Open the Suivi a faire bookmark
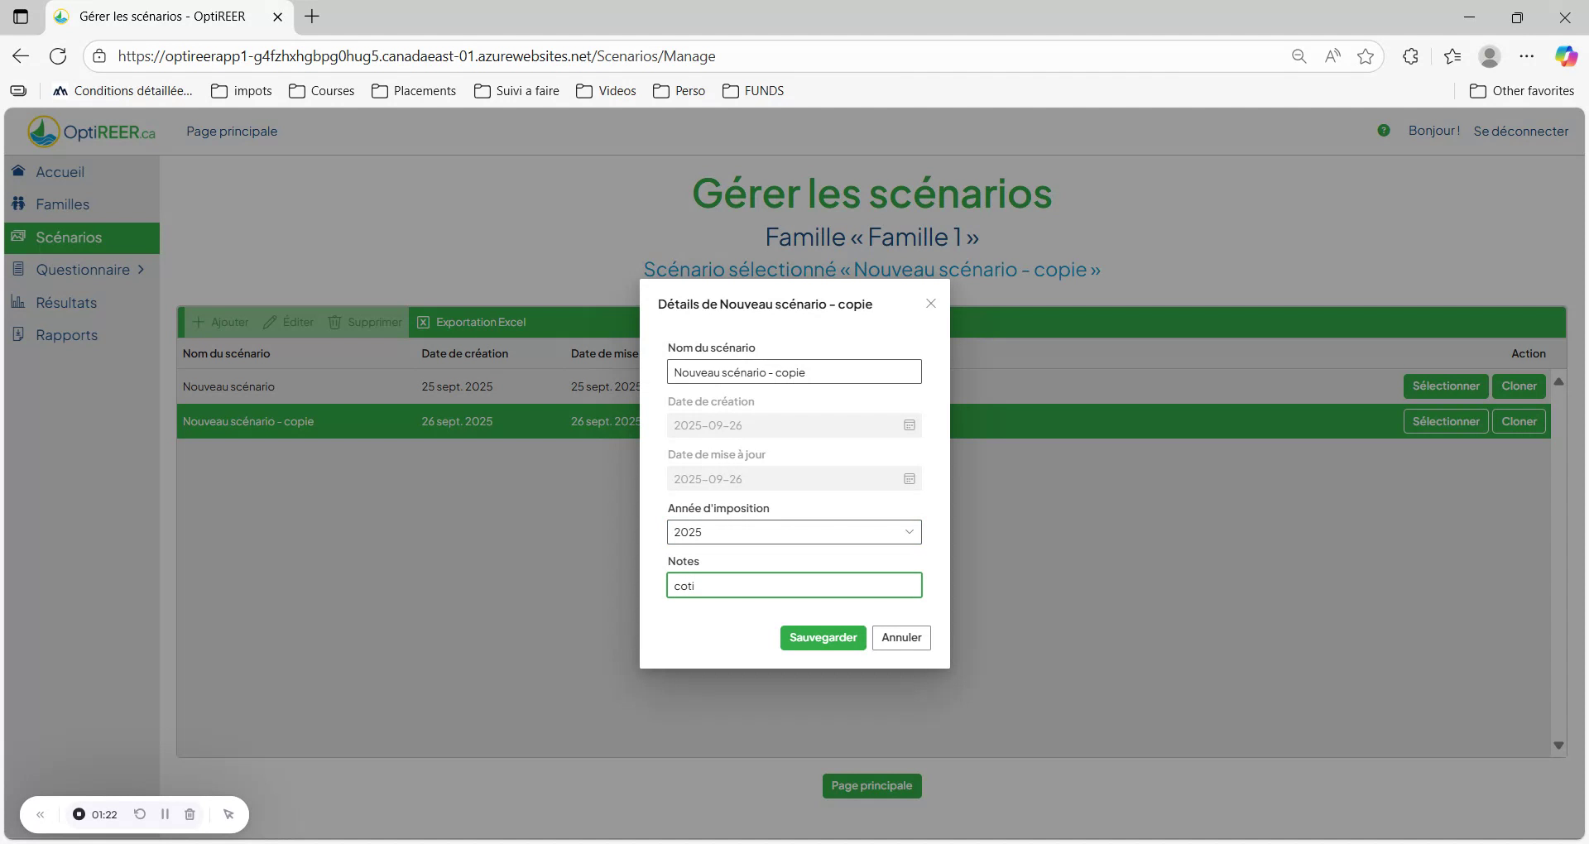Screen dimensions: 1589x844 point(516,91)
